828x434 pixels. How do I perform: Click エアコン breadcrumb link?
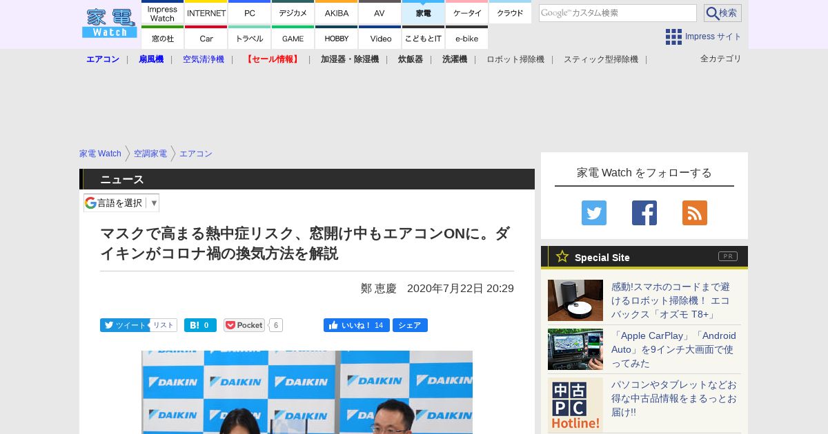click(x=196, y=154)
